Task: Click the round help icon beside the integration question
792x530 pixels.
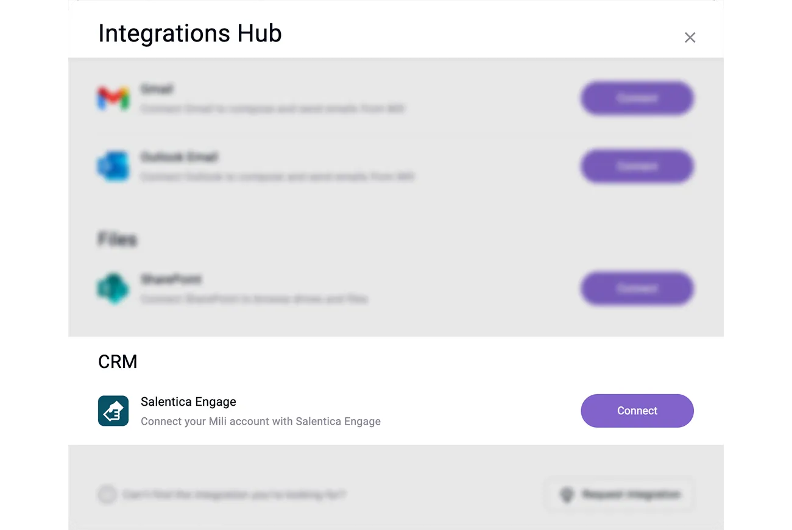Action: pos(107,495)
